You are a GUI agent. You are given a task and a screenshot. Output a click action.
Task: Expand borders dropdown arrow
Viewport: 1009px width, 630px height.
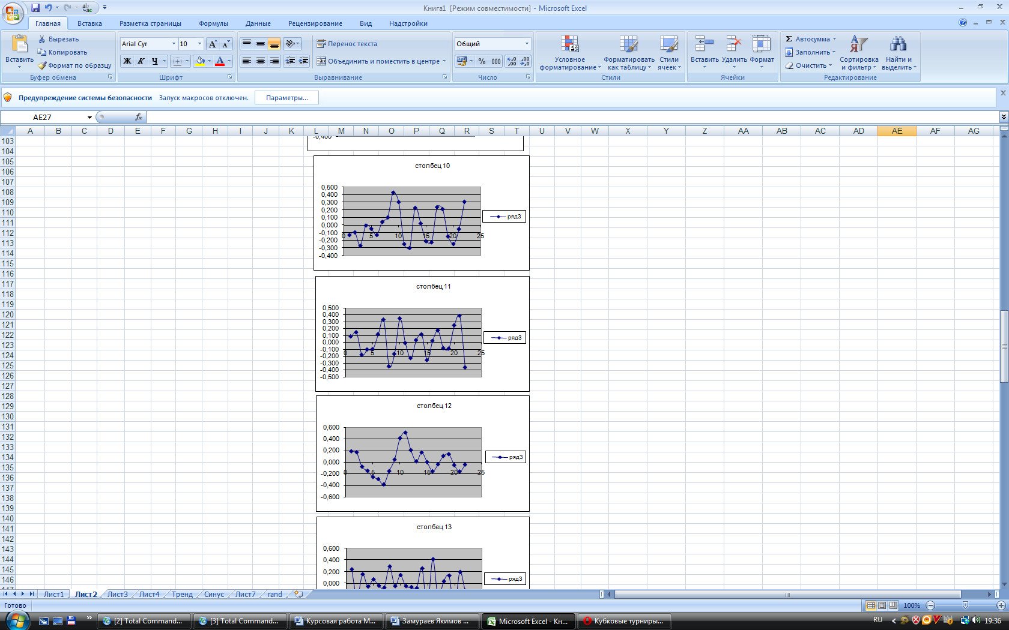coord(187,61)
